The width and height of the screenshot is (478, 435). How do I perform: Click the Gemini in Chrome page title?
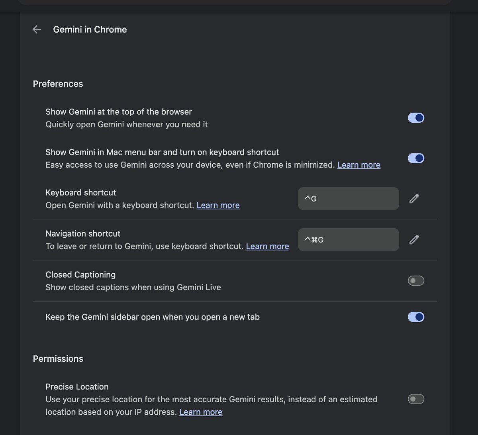click(x=90, y=29)
